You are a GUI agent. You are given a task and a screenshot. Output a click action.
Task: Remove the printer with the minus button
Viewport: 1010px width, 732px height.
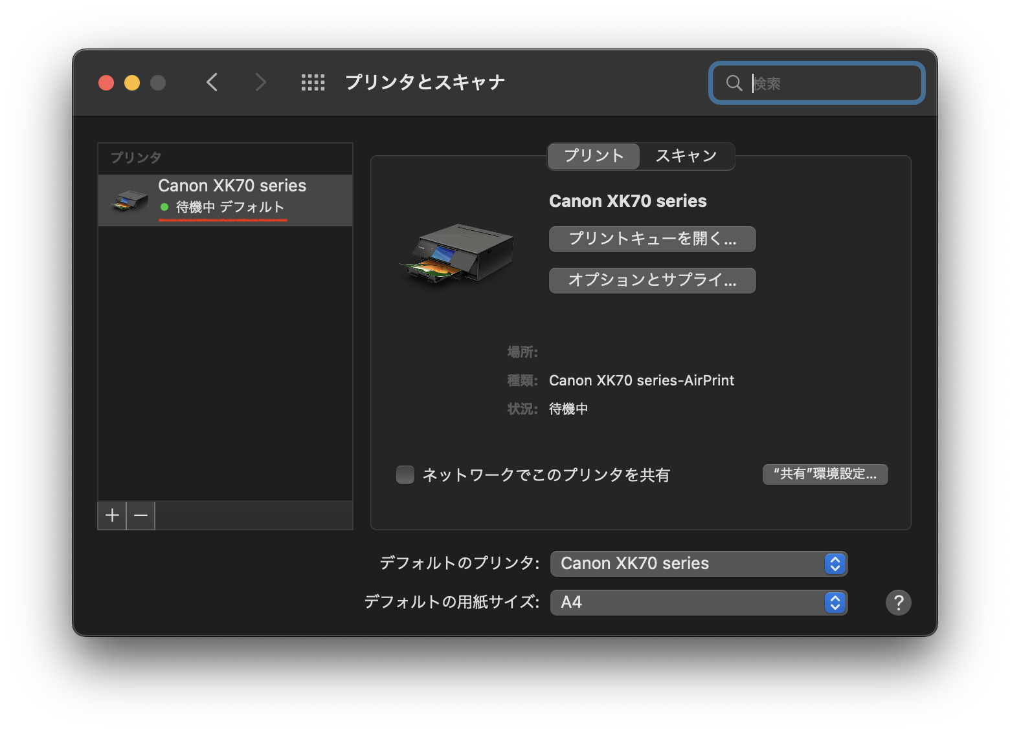[140, 515]
